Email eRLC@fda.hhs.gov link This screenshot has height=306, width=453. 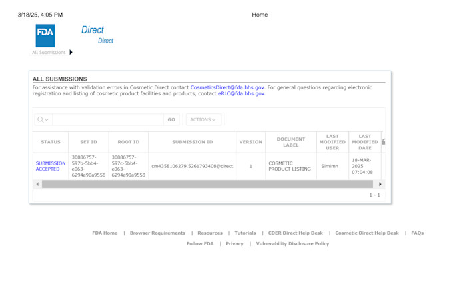pos(241,93)
